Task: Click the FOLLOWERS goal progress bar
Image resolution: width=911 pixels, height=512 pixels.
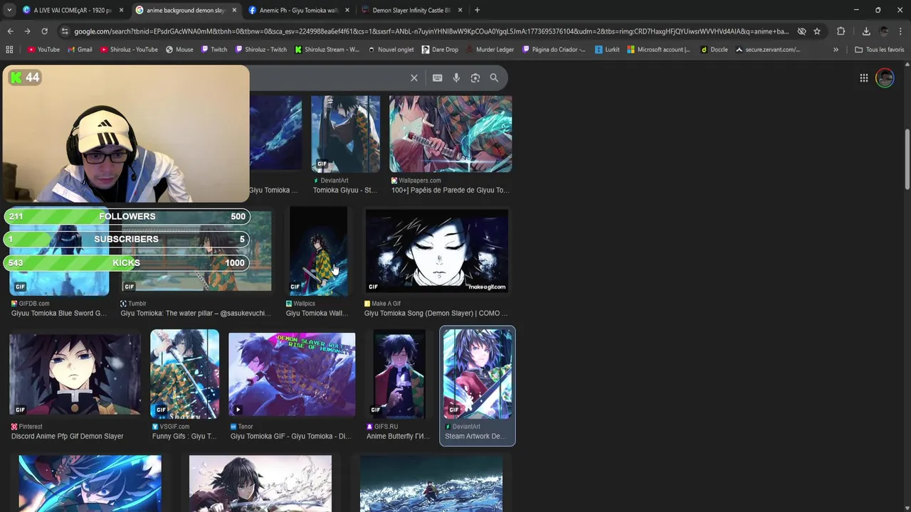Action: click(x=127, y=216)
